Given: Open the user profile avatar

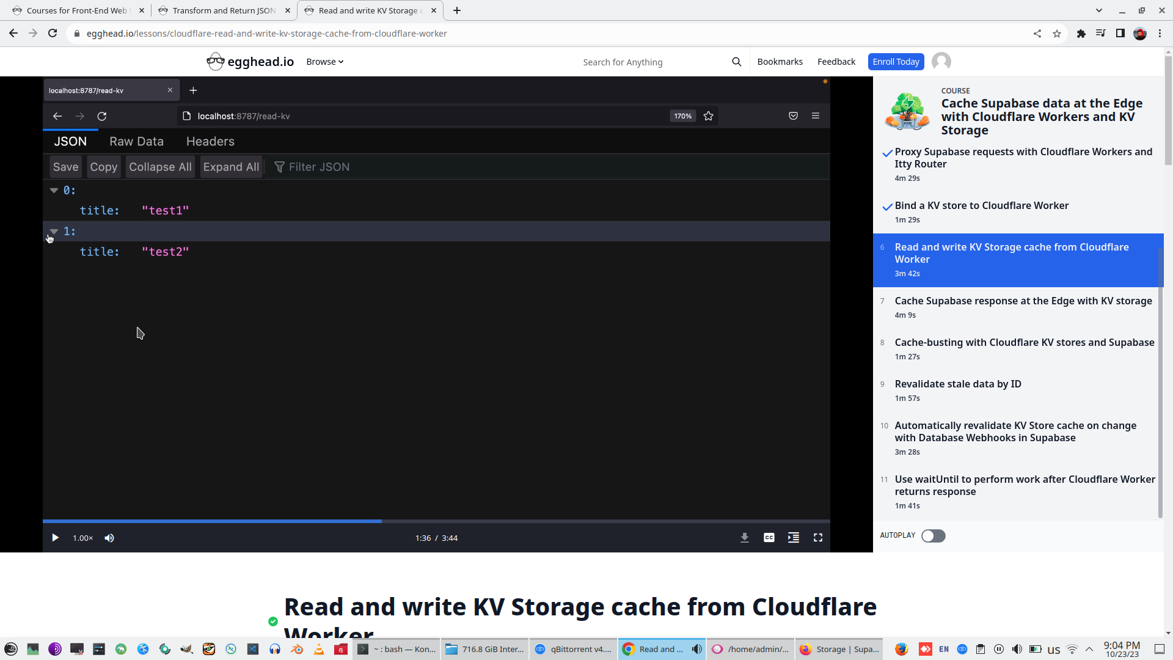Looking at the screenshot, I should click(x=941, y=62).
